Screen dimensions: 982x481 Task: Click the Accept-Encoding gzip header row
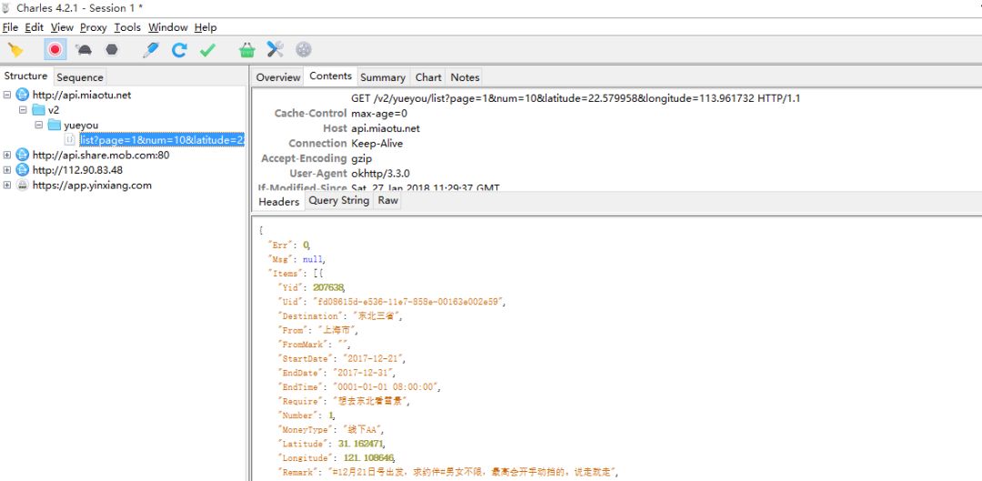316,158
